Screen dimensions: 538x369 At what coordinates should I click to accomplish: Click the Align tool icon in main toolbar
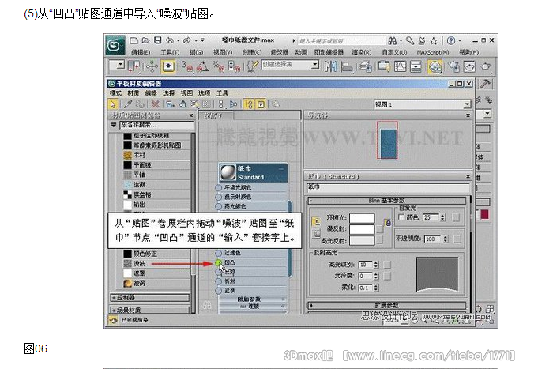click(x=347, y=66)
